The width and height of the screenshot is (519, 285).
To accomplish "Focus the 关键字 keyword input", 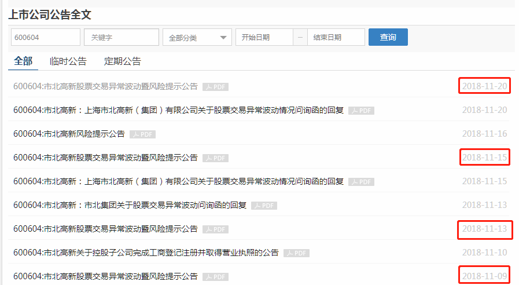I will coord(121,38).
